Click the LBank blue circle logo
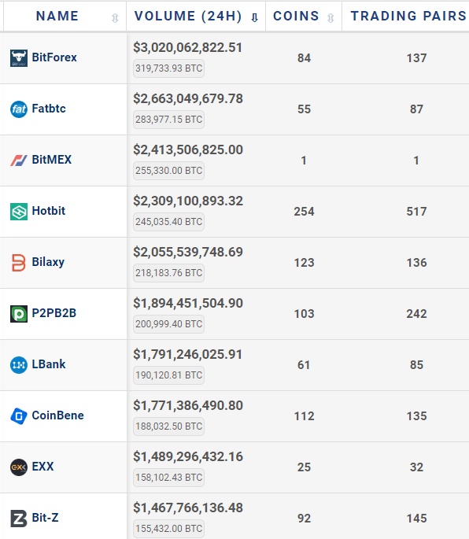This screenshot has height=539, width=469. click(19, 365)
